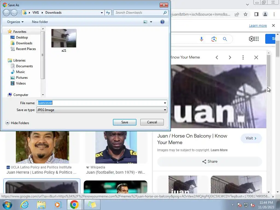Open the Save As dialog Help icon

point(162,22)
